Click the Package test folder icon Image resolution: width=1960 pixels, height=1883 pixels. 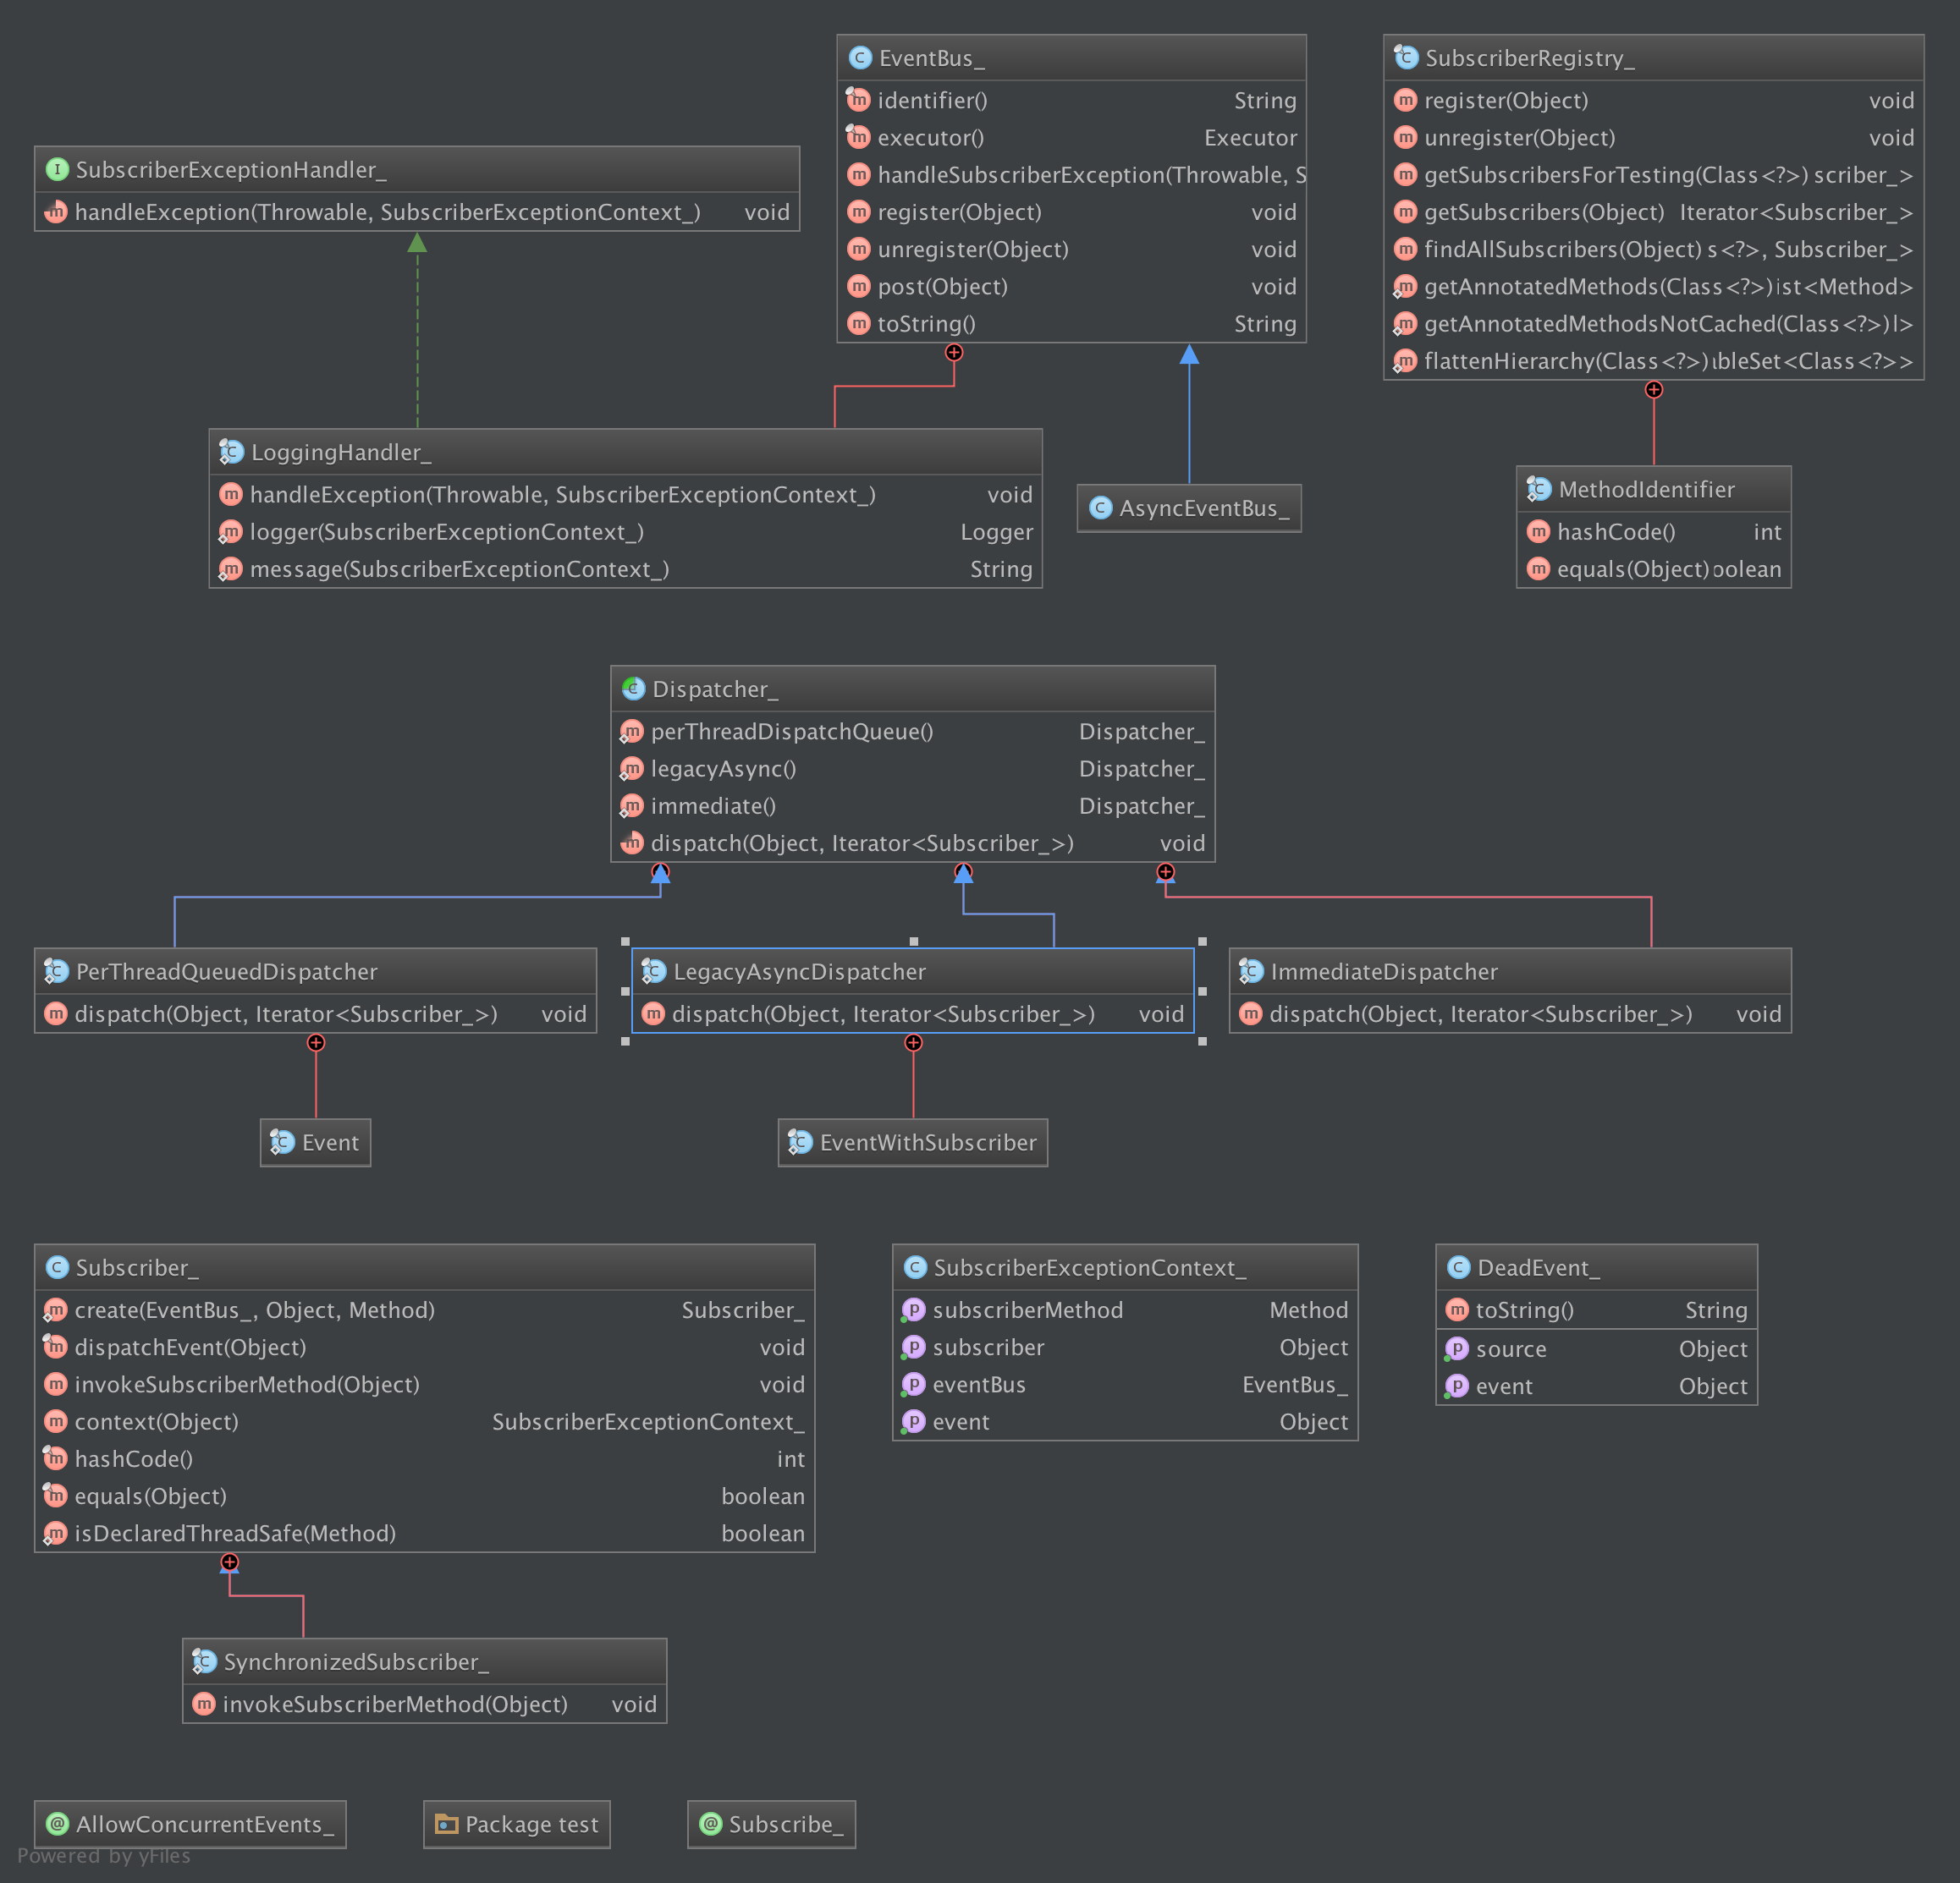[x=446, y=1824]
